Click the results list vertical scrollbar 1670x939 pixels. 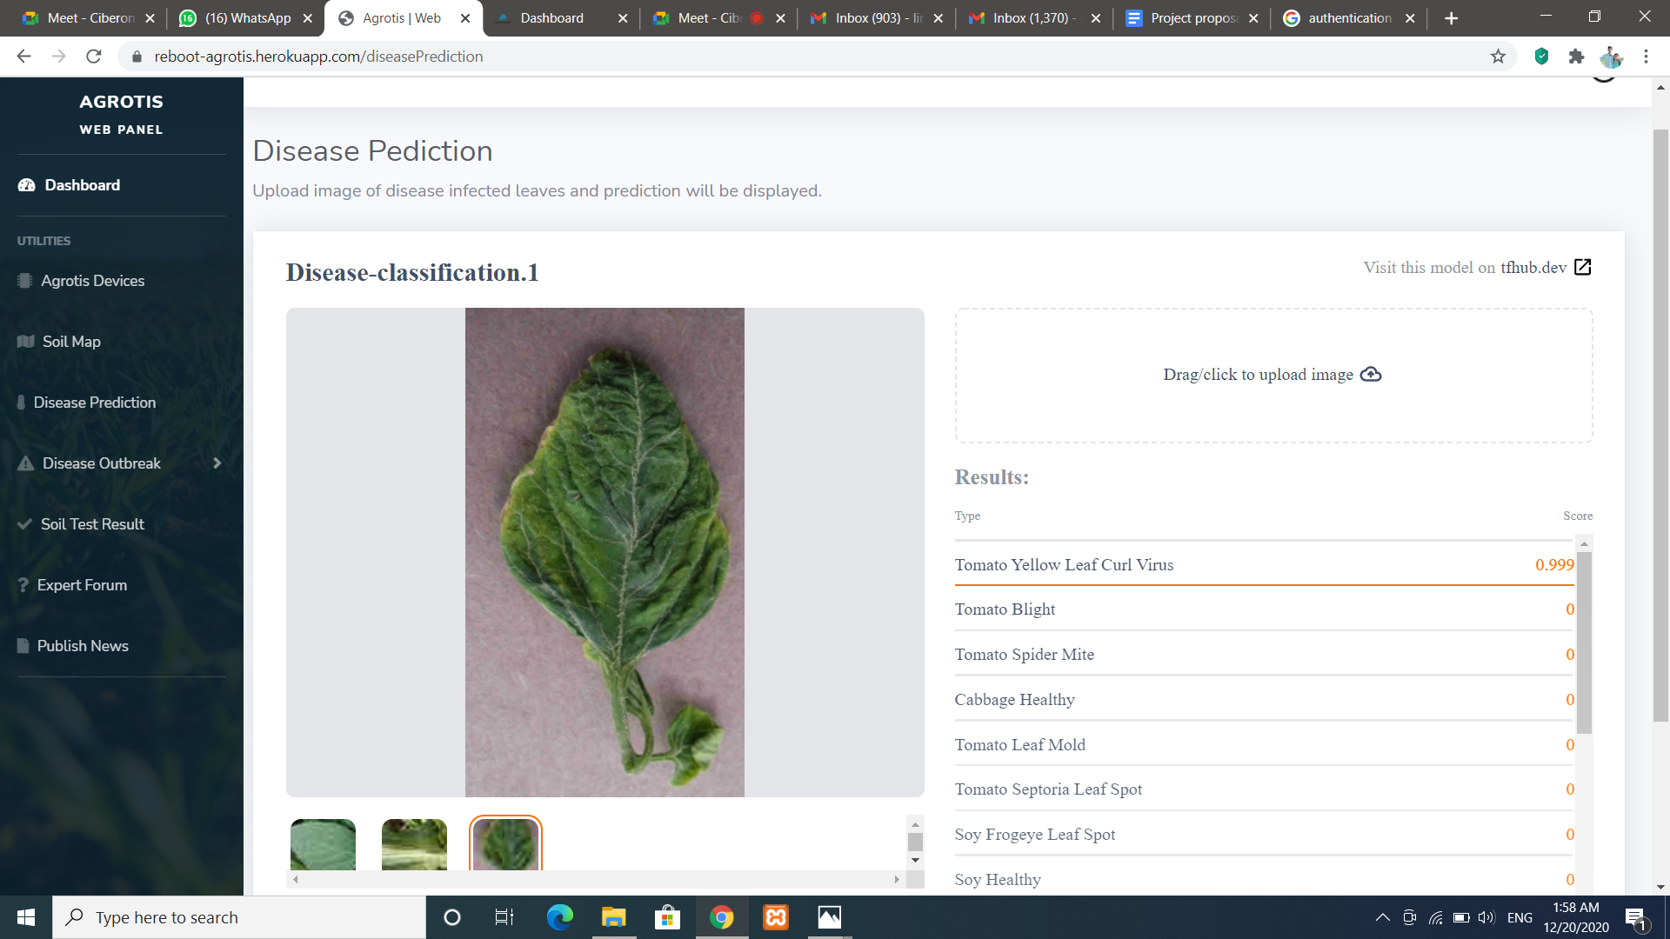pyautogui.click(x=1584, y=643)
